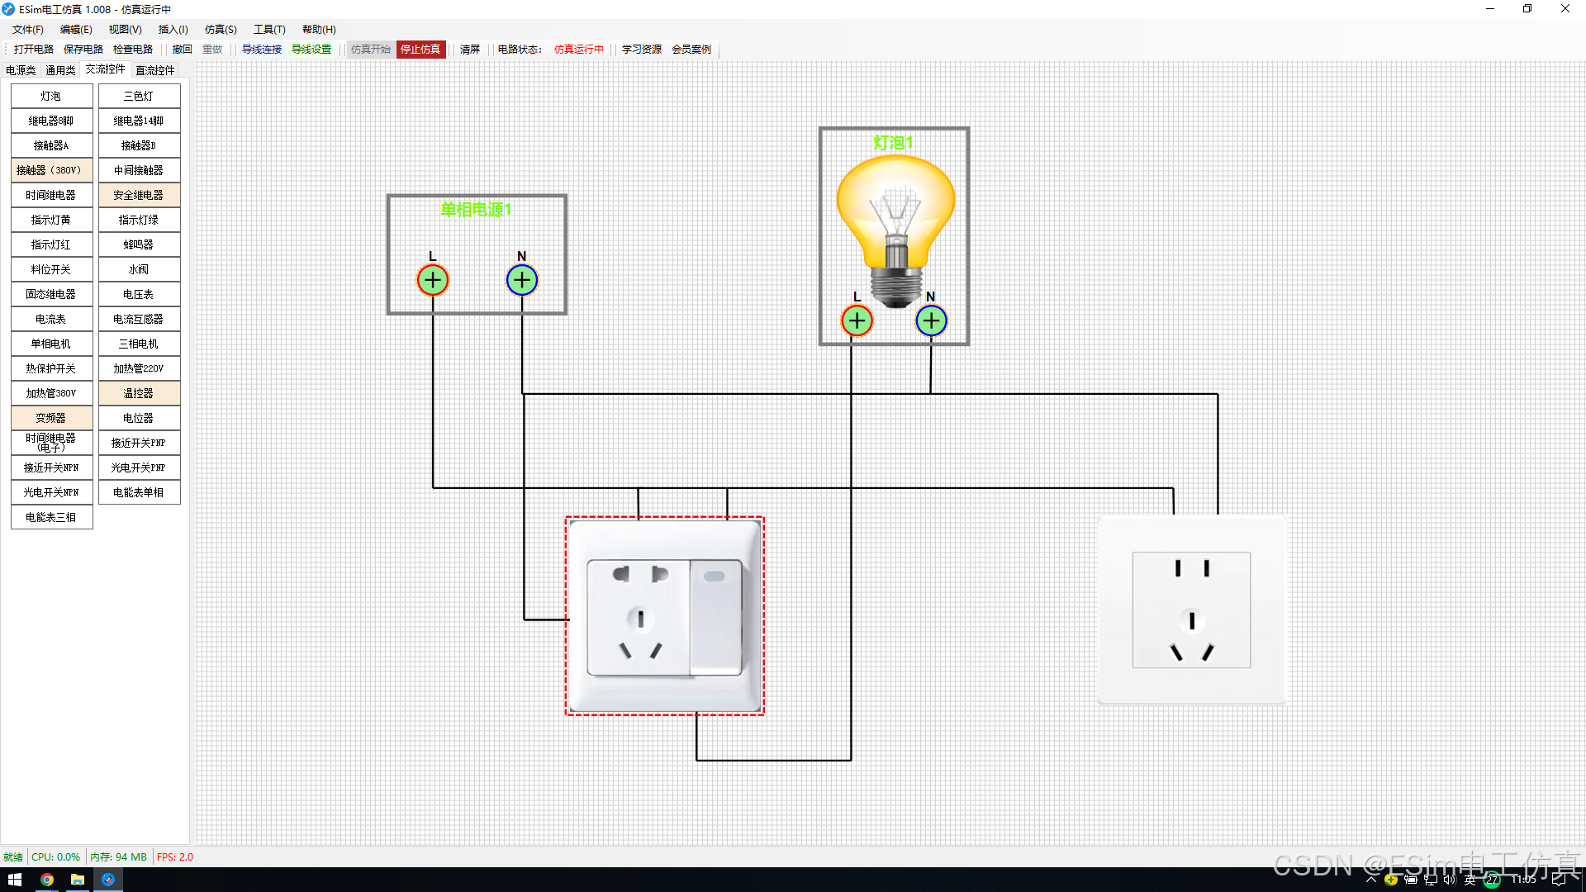Click the L terminal of 单相电源1

click(433, 280)
